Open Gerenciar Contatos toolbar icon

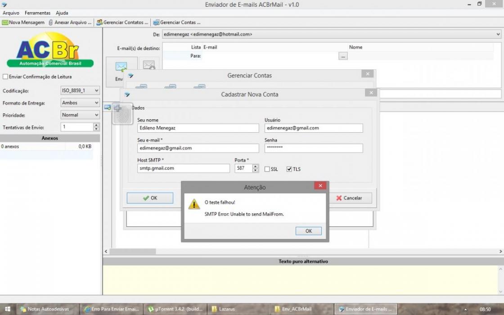pyautogui.click(x=99, y=22)
